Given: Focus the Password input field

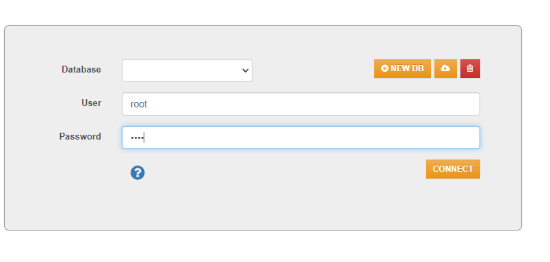Looking at the screenshot, I should (x=301, y=137).
